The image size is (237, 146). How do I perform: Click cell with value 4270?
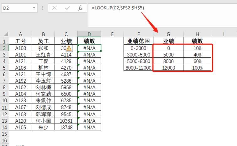click(66, 68)
